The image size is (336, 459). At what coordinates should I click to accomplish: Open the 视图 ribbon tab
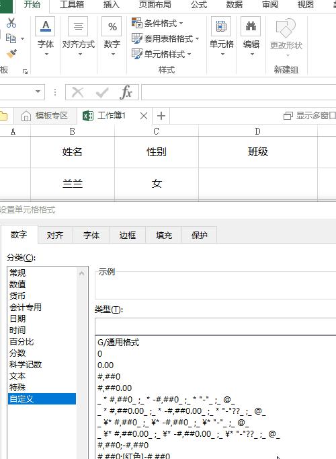[306, 5]
